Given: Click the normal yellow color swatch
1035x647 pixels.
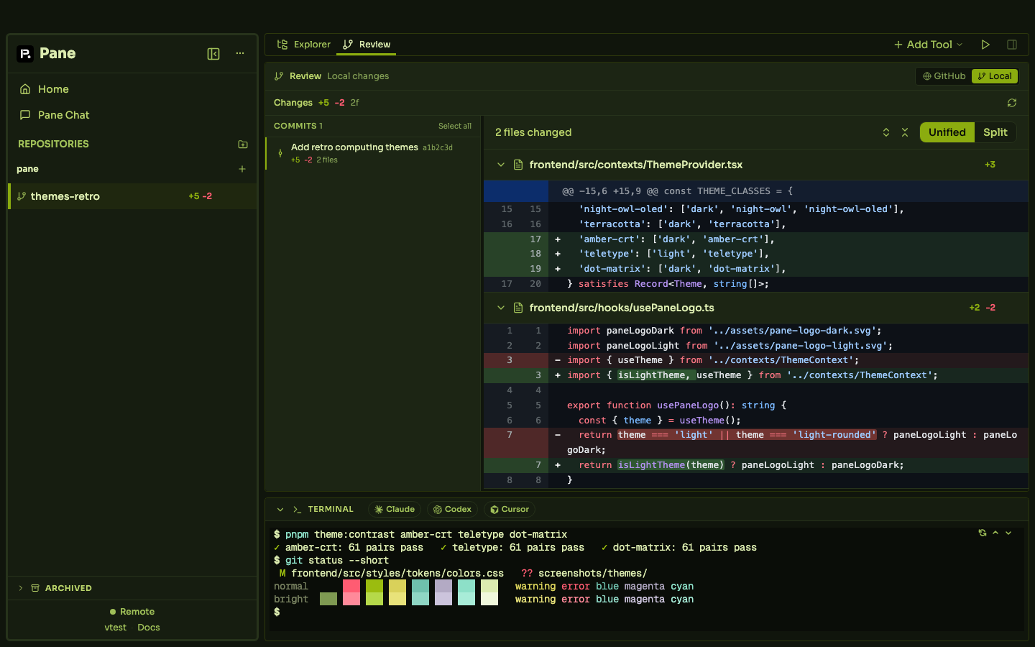Looking at the screenshot, I should click(x=397, y=586).
